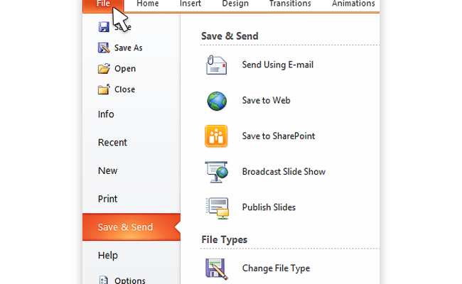Click the Open folder icon
This screenshot has width=462, height=284.
pos(104,69)
